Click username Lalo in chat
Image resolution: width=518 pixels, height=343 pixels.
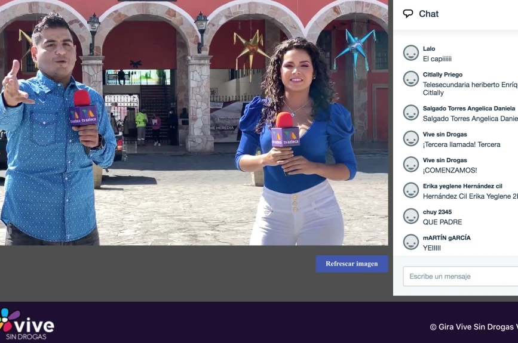pyautogui.click(x=429, y=49)
